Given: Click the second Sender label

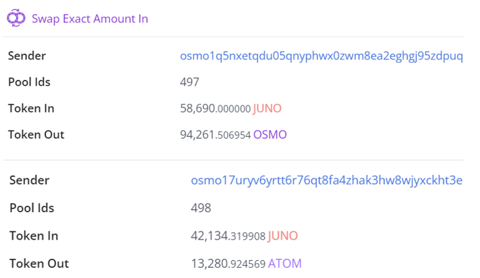Looking at the screenshot, I should point(29,180).
